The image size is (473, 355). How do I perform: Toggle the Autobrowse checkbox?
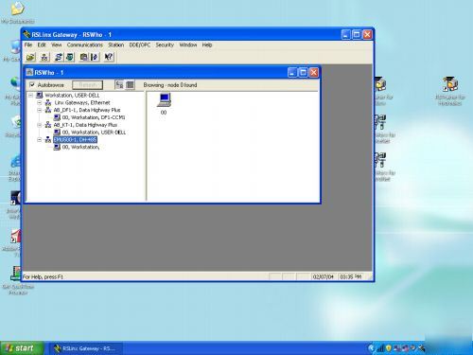tap(32, 84)
